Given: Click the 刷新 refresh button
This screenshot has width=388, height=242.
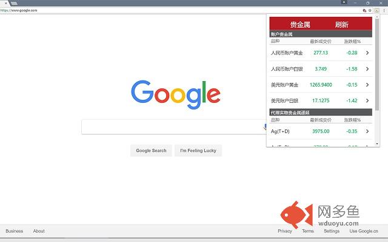Looking at the screenshot, I should pyautogui.click(x=342, y=24).
